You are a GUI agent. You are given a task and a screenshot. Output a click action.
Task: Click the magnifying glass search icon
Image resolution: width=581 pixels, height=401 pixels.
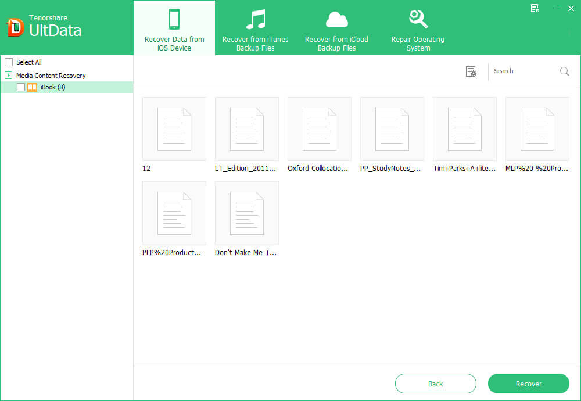pos(564,71)
